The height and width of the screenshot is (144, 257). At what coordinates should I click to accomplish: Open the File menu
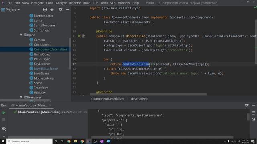click(10, 3)
